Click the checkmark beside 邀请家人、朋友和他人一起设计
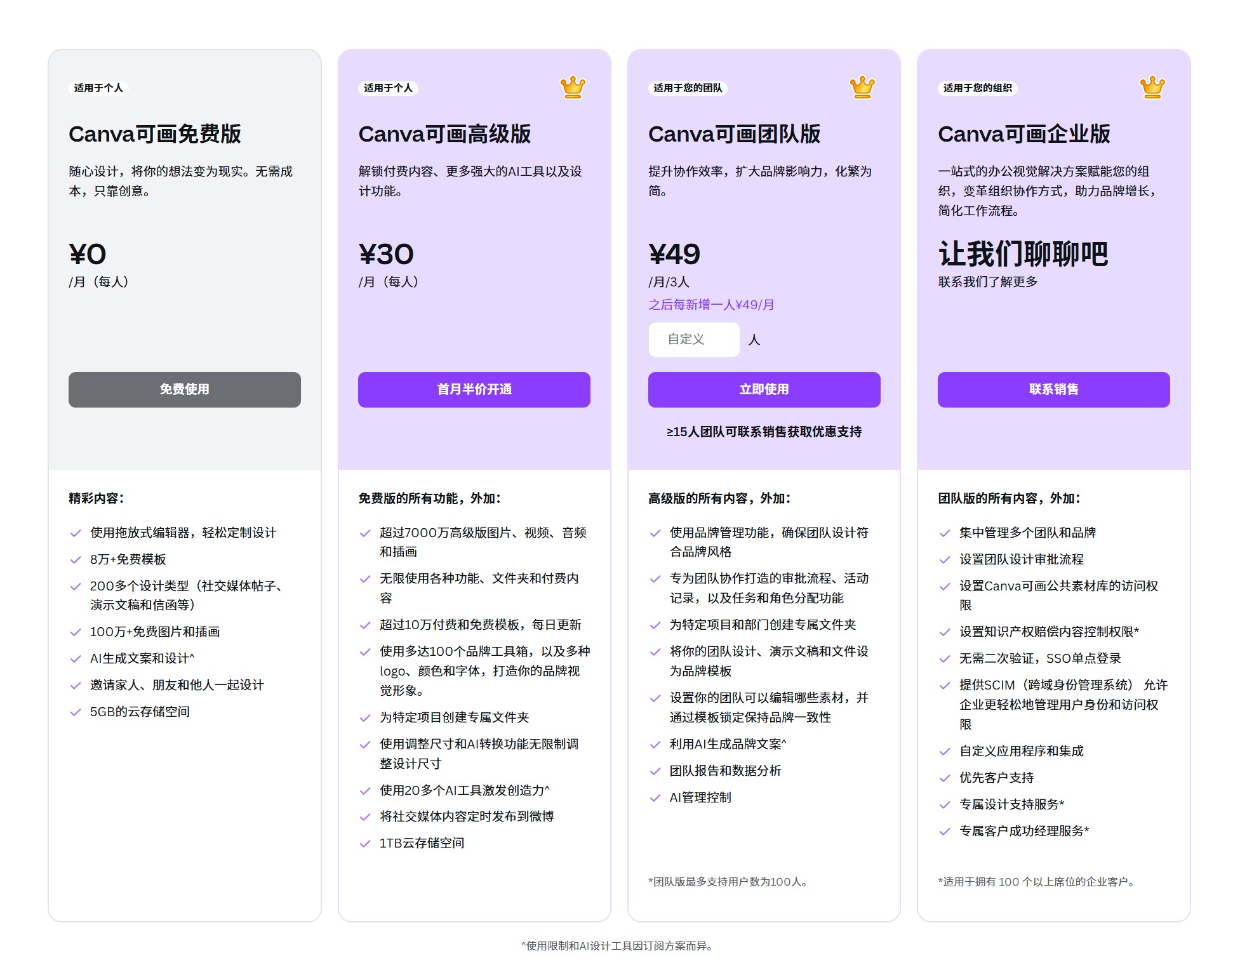Image resolution: width=1240 pixels, height=965 pixels. pos(76,686)
